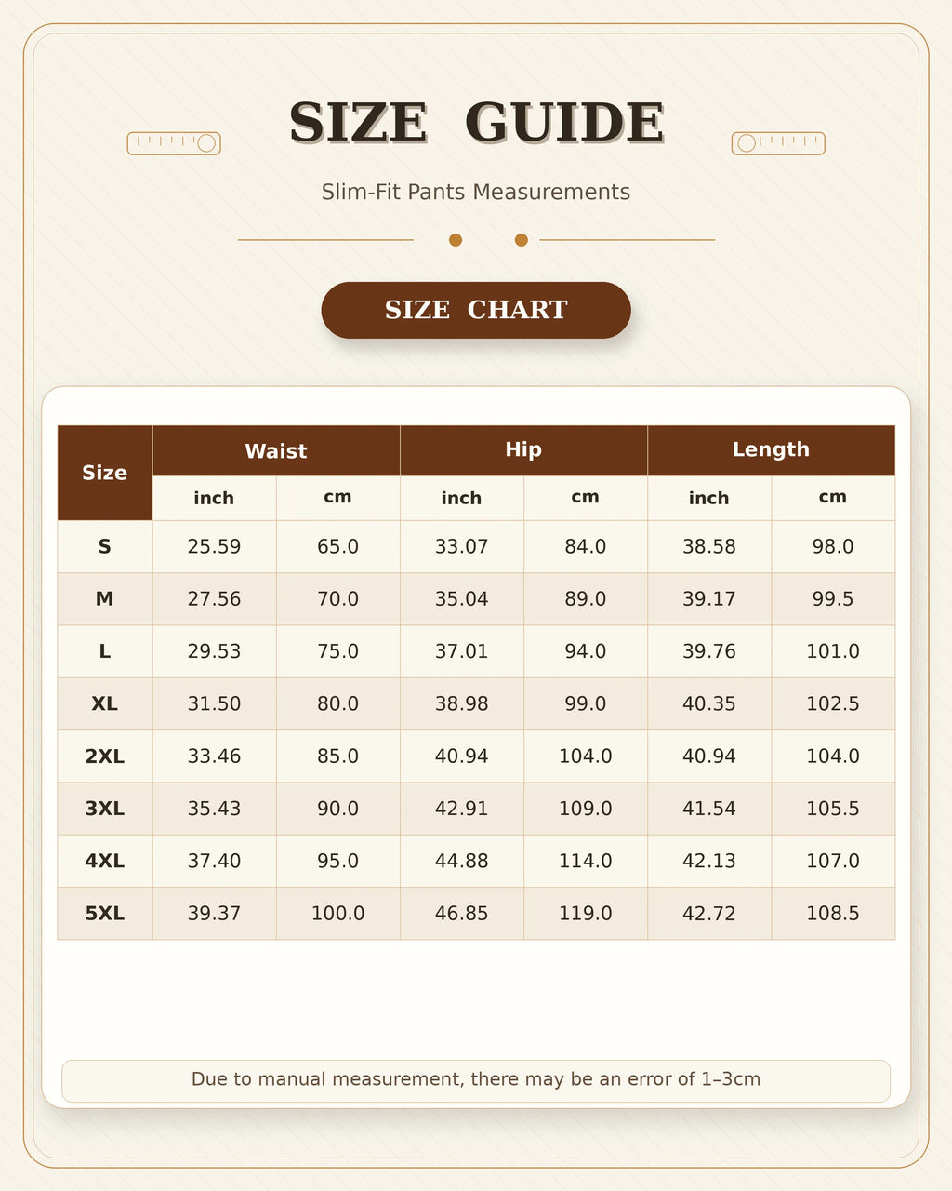Select the M size row label

coord(105,599)
